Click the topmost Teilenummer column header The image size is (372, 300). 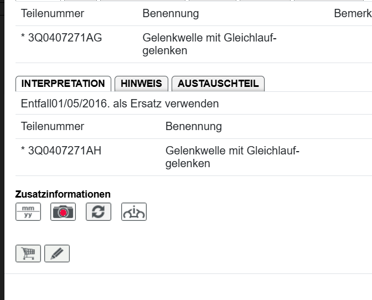(52, 13)
